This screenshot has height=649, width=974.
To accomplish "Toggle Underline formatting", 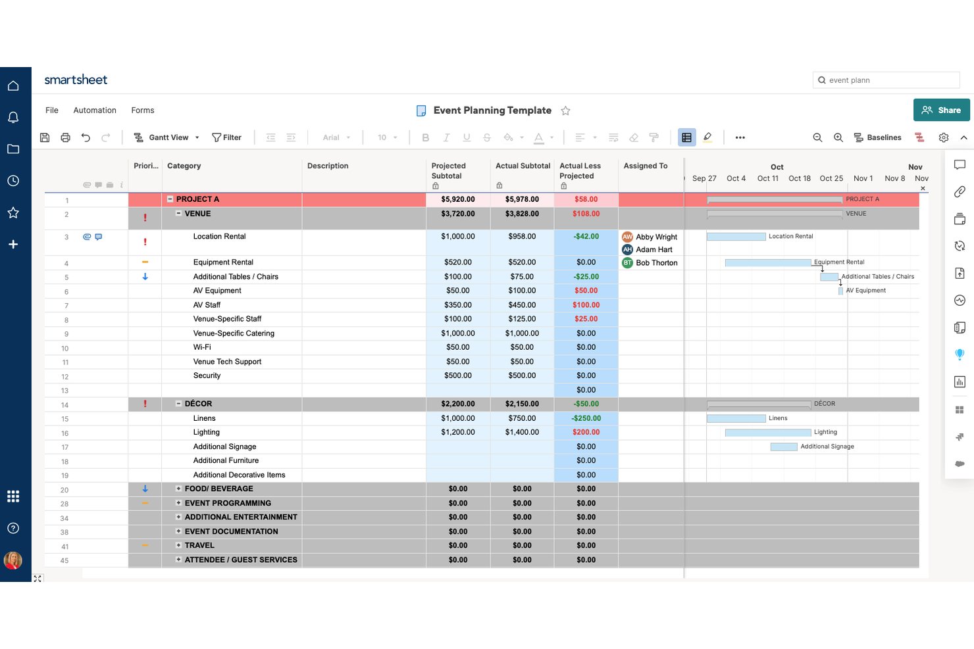I will point(467,137).
